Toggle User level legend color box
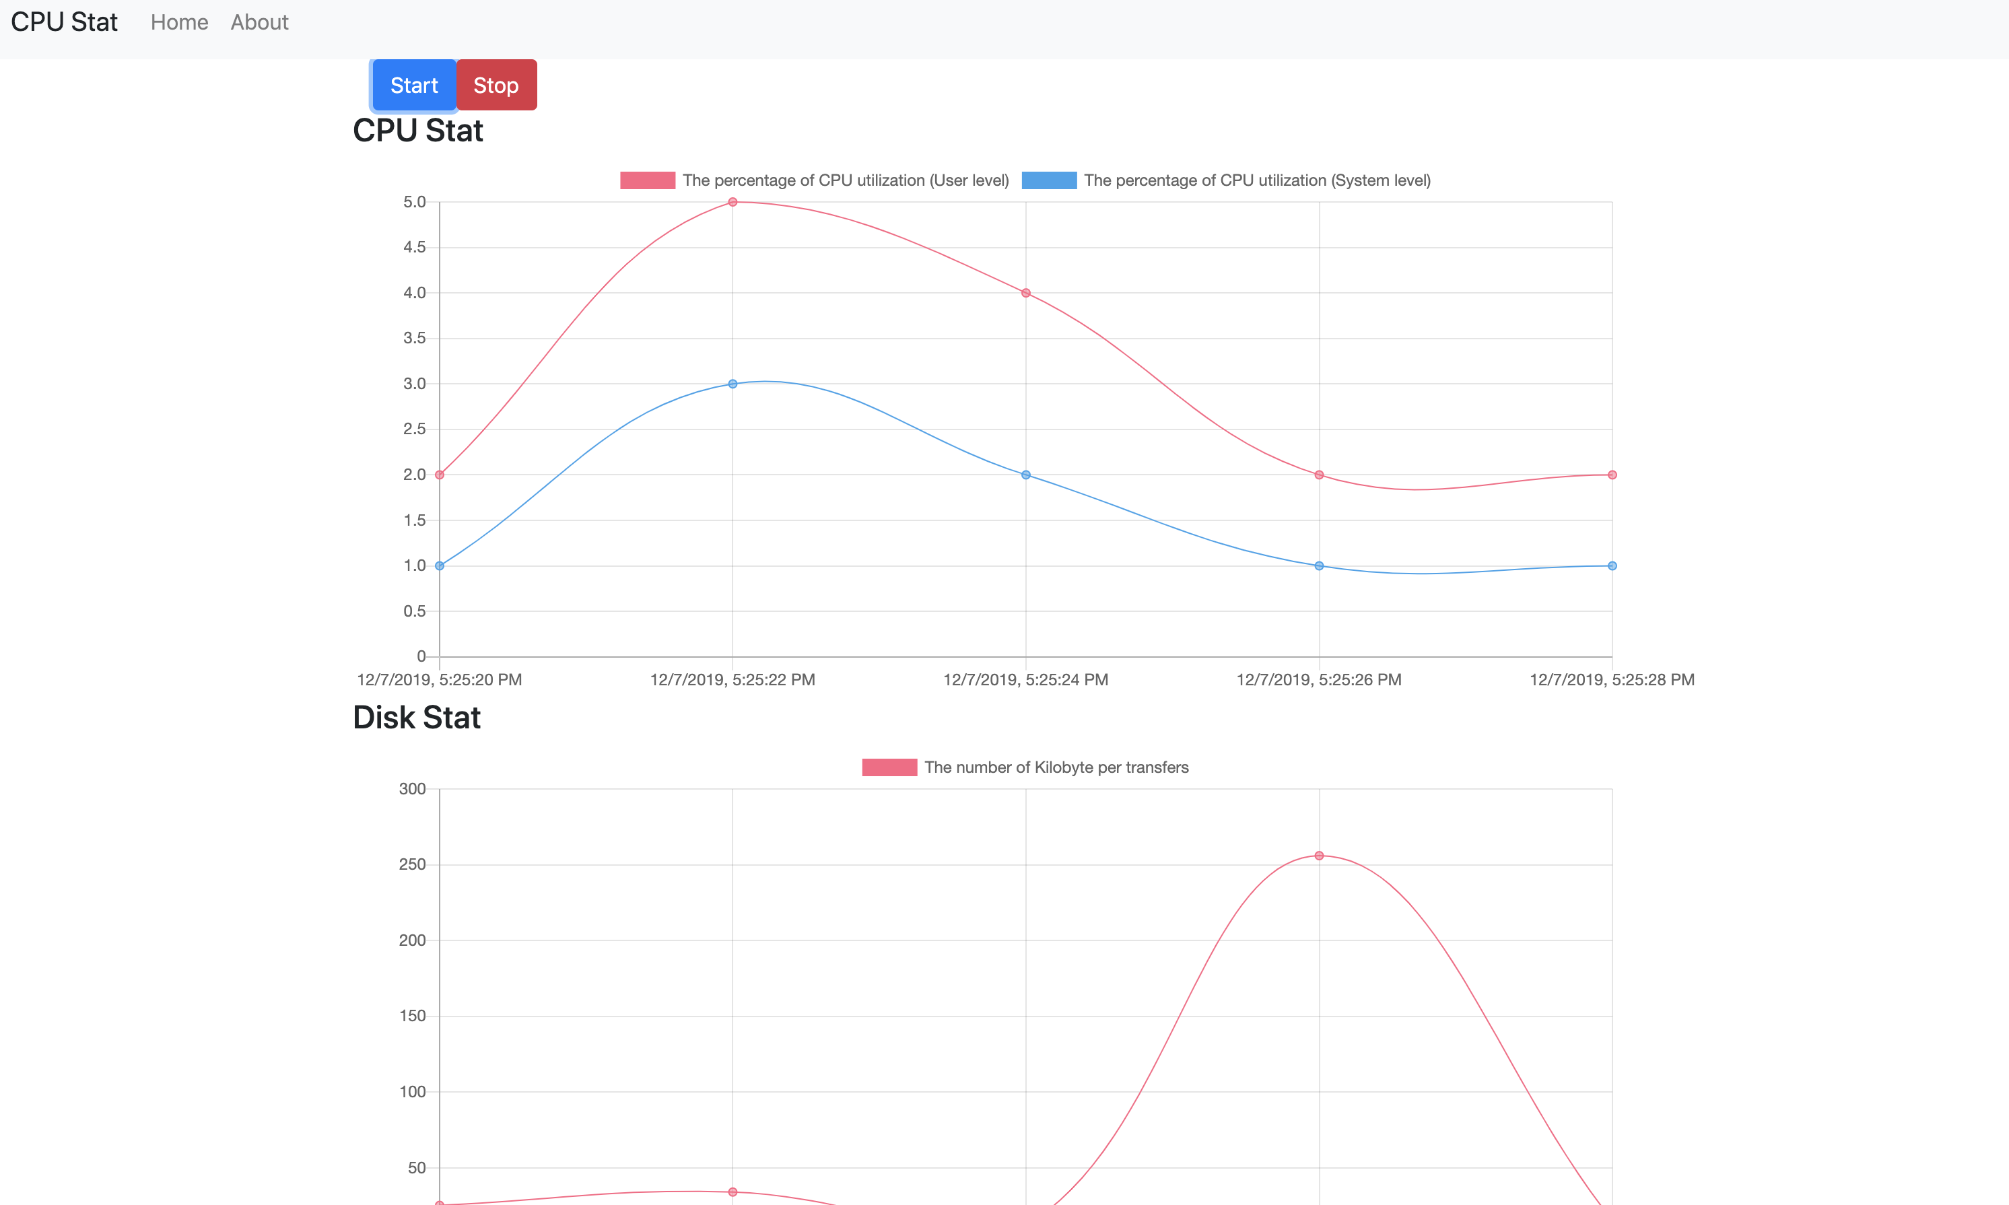Image resolution: width=2009 pixels, height=1205 pixels. pyautogui.click(x=647, y=180)
